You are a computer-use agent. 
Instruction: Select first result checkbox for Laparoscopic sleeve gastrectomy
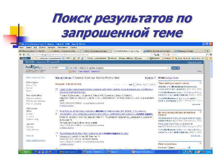57,89
